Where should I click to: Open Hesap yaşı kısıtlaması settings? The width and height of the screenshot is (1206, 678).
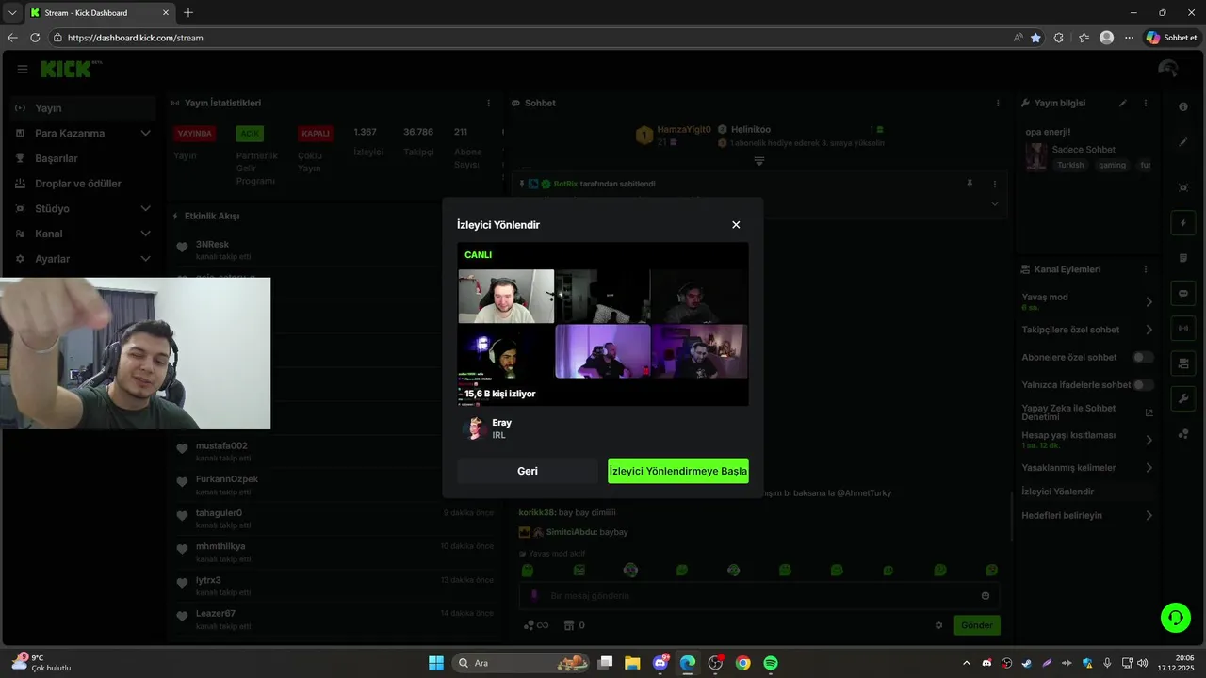pos(1087,439)
